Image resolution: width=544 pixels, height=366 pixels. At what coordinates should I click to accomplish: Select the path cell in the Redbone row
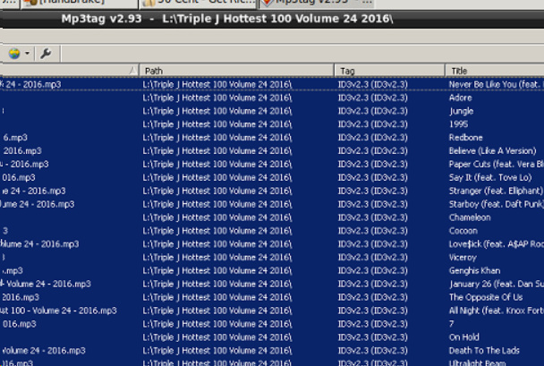click(217, 138)
